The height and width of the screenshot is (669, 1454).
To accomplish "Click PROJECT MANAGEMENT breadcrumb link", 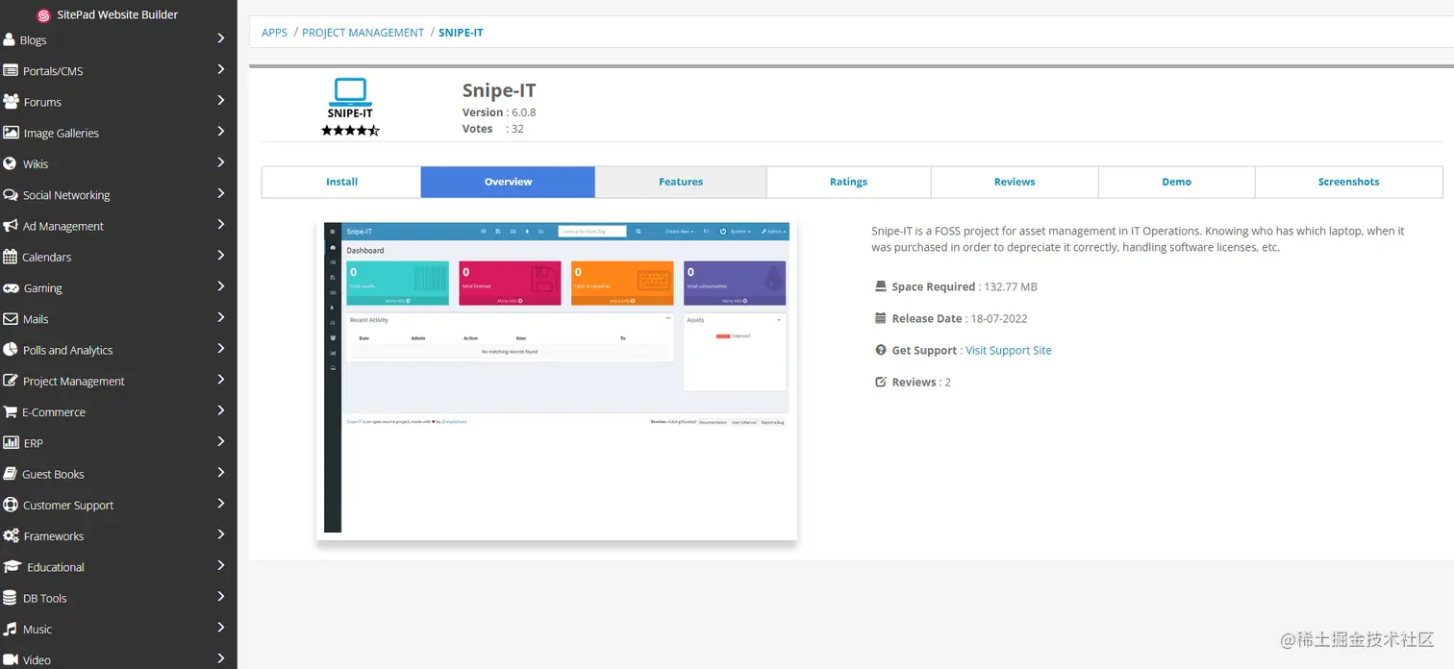I will pyautogui.click(x=363, y=33).
